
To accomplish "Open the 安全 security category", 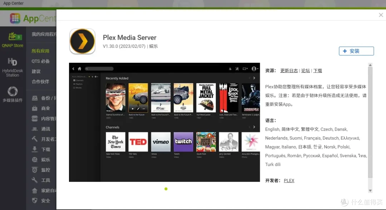I will coord(41,201).
